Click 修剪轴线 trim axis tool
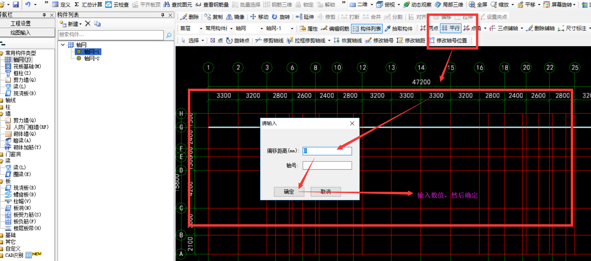This screenshot has width=591, height=261. click(x=269, y=40)
